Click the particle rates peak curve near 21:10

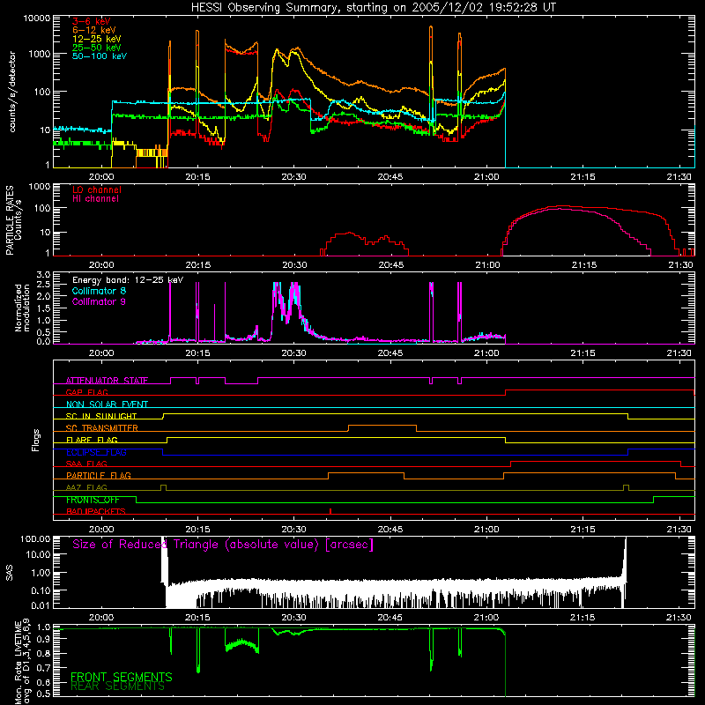pyautogui.click(x=560, y=207)
